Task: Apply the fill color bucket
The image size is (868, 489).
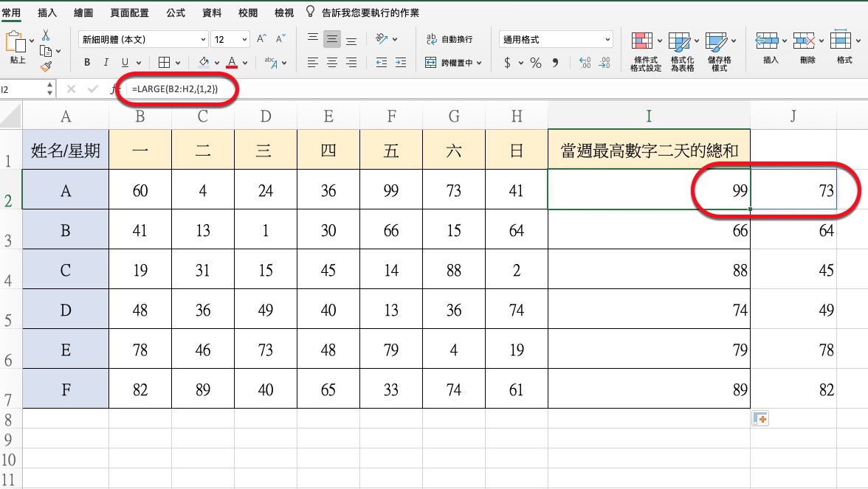Action: tap(204, 62)
